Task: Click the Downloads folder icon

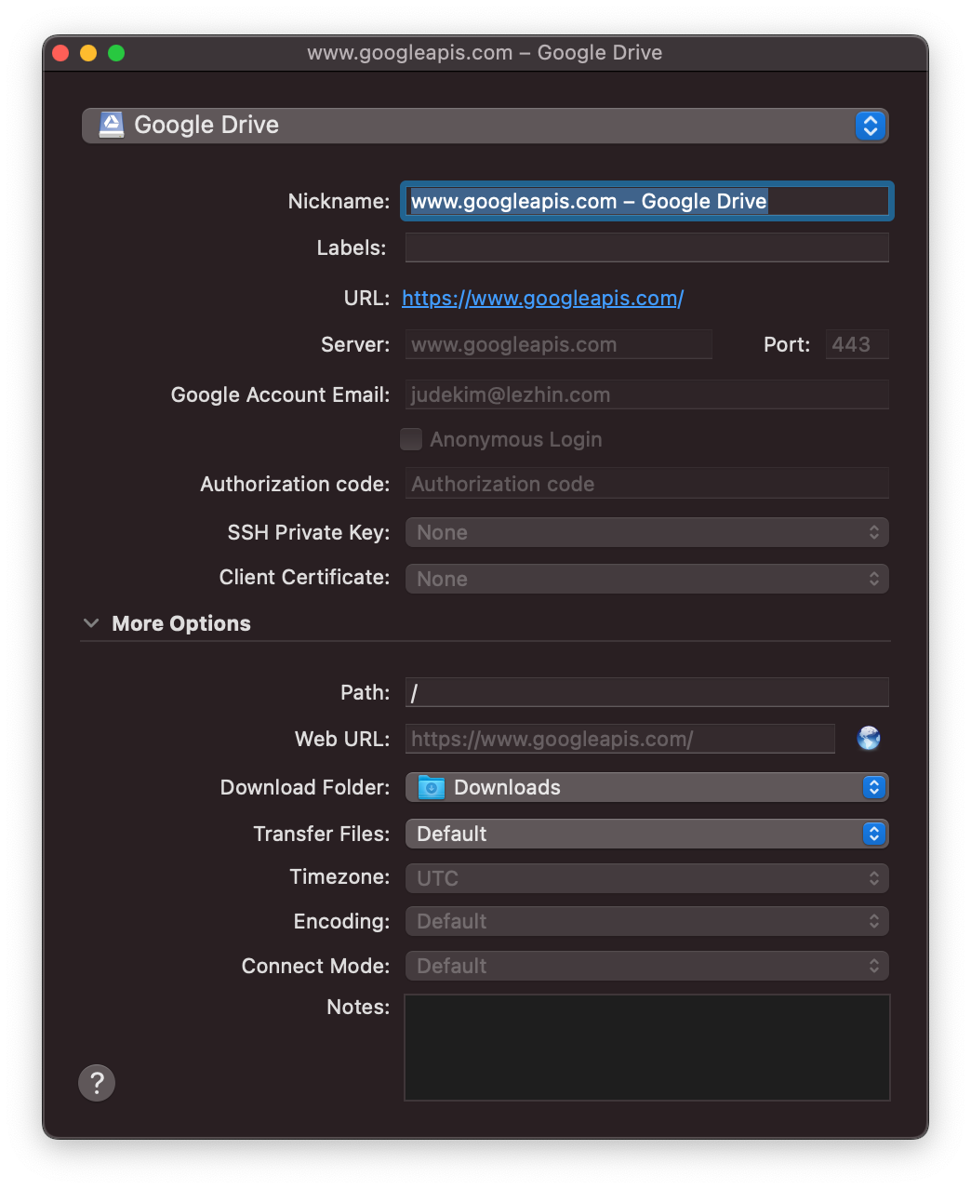Action: coord(432,787)
